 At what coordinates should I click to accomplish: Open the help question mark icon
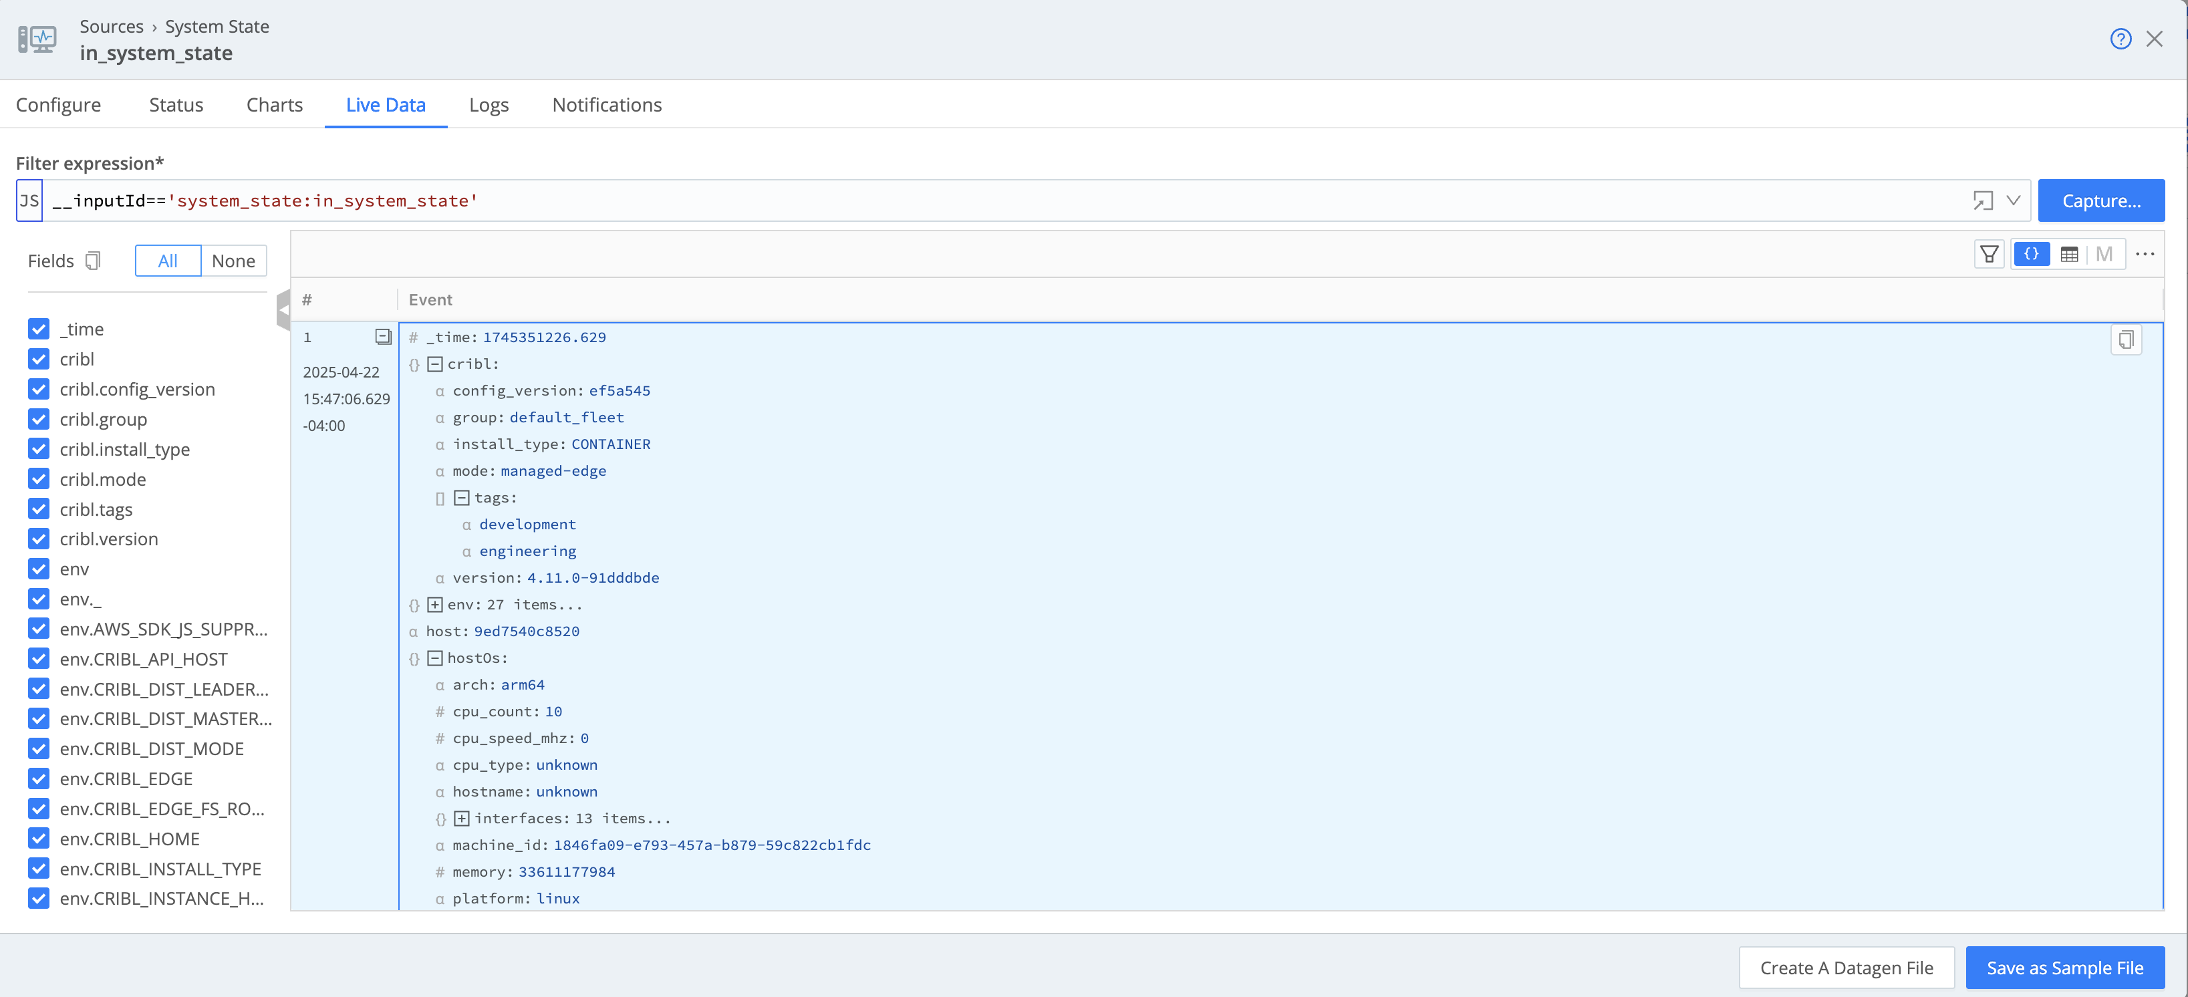tap(2119, 39)
